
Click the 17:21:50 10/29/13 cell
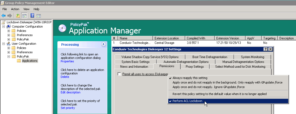[229, 43]
